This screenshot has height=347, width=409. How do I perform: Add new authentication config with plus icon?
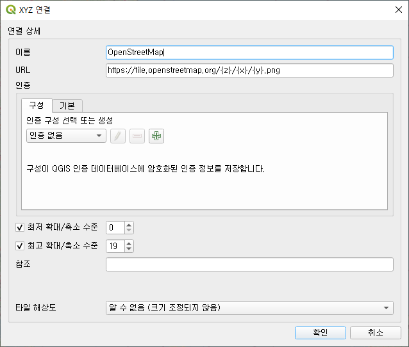click(156, 136)
